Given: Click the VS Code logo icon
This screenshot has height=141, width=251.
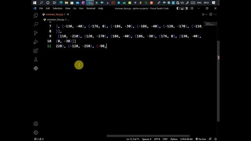Looking at the screenshot, I should [x=35, y=8].
